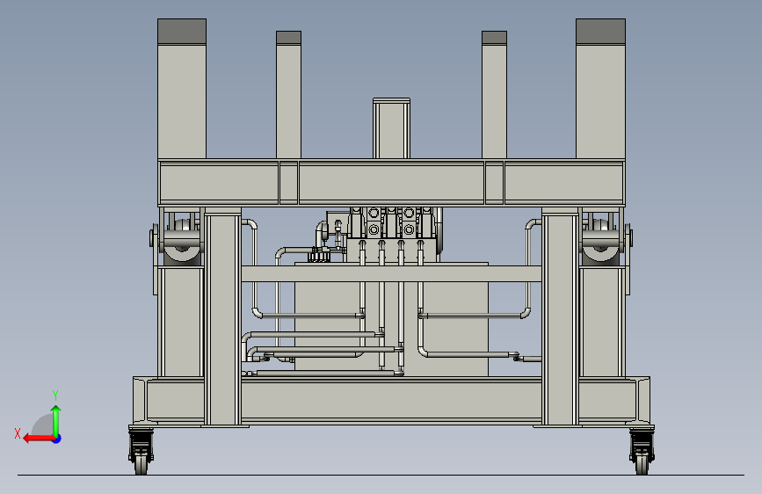The image size is (762, 494).
Task: Click the red X axis arrow of the triad
Action: (x=39, y=439)
